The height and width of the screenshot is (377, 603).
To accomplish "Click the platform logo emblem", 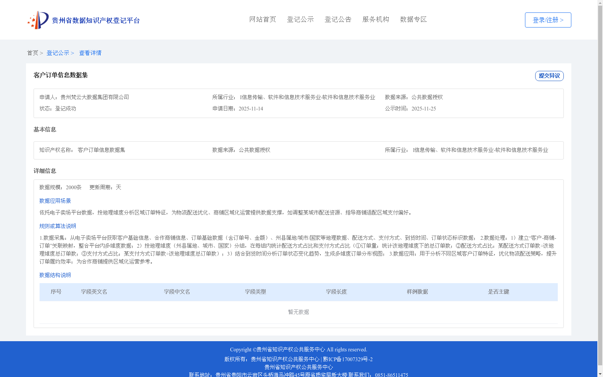I will tap(38, 20).
